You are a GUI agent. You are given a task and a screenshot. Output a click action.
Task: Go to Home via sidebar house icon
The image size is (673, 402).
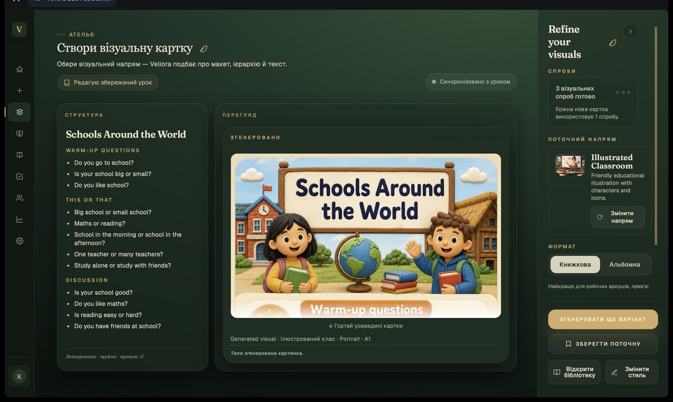click(x=19, y=69)
